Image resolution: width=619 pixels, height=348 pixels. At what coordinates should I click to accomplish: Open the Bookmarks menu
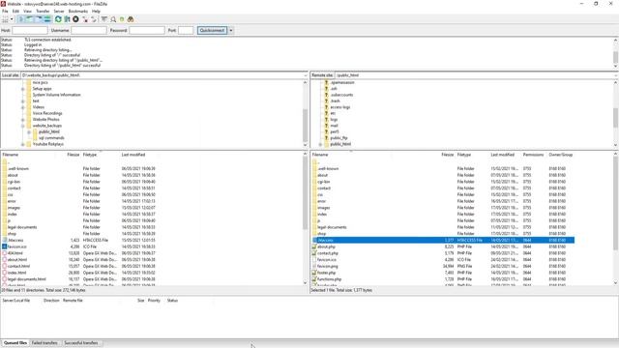click(78, 12)
